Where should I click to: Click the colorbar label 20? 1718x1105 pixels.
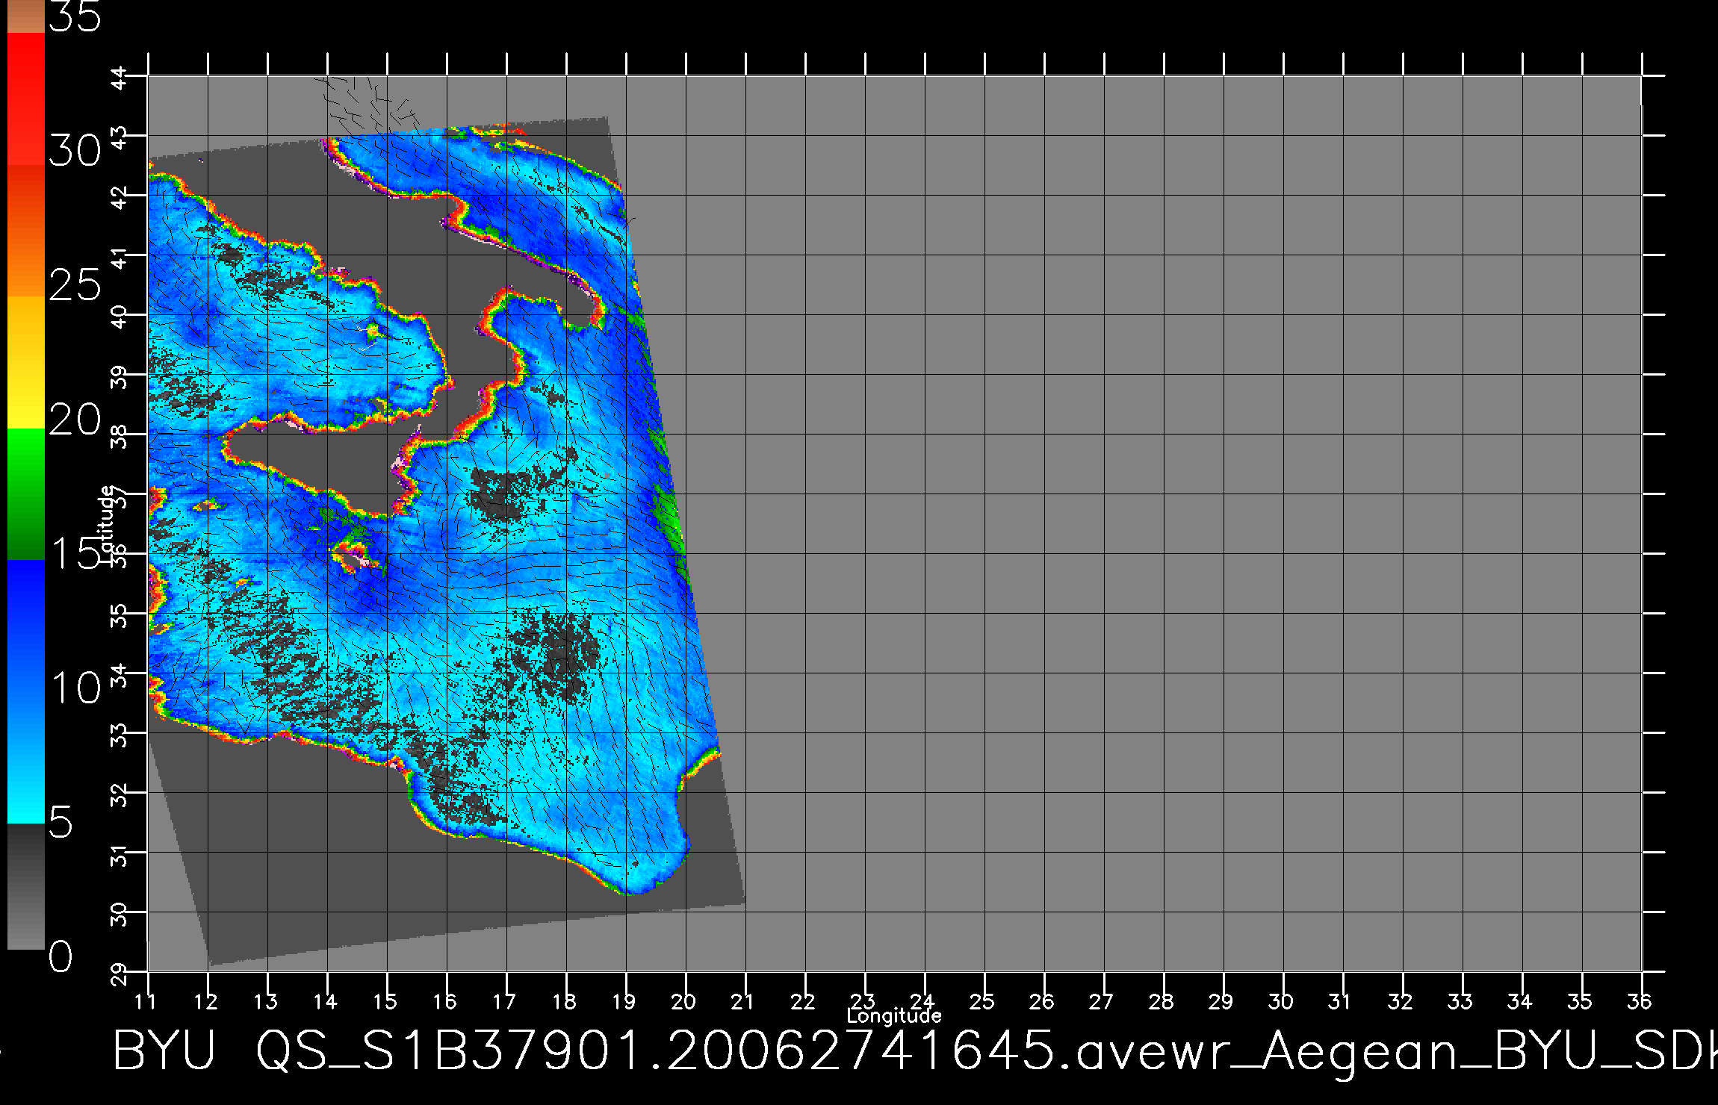click(75, 420)
